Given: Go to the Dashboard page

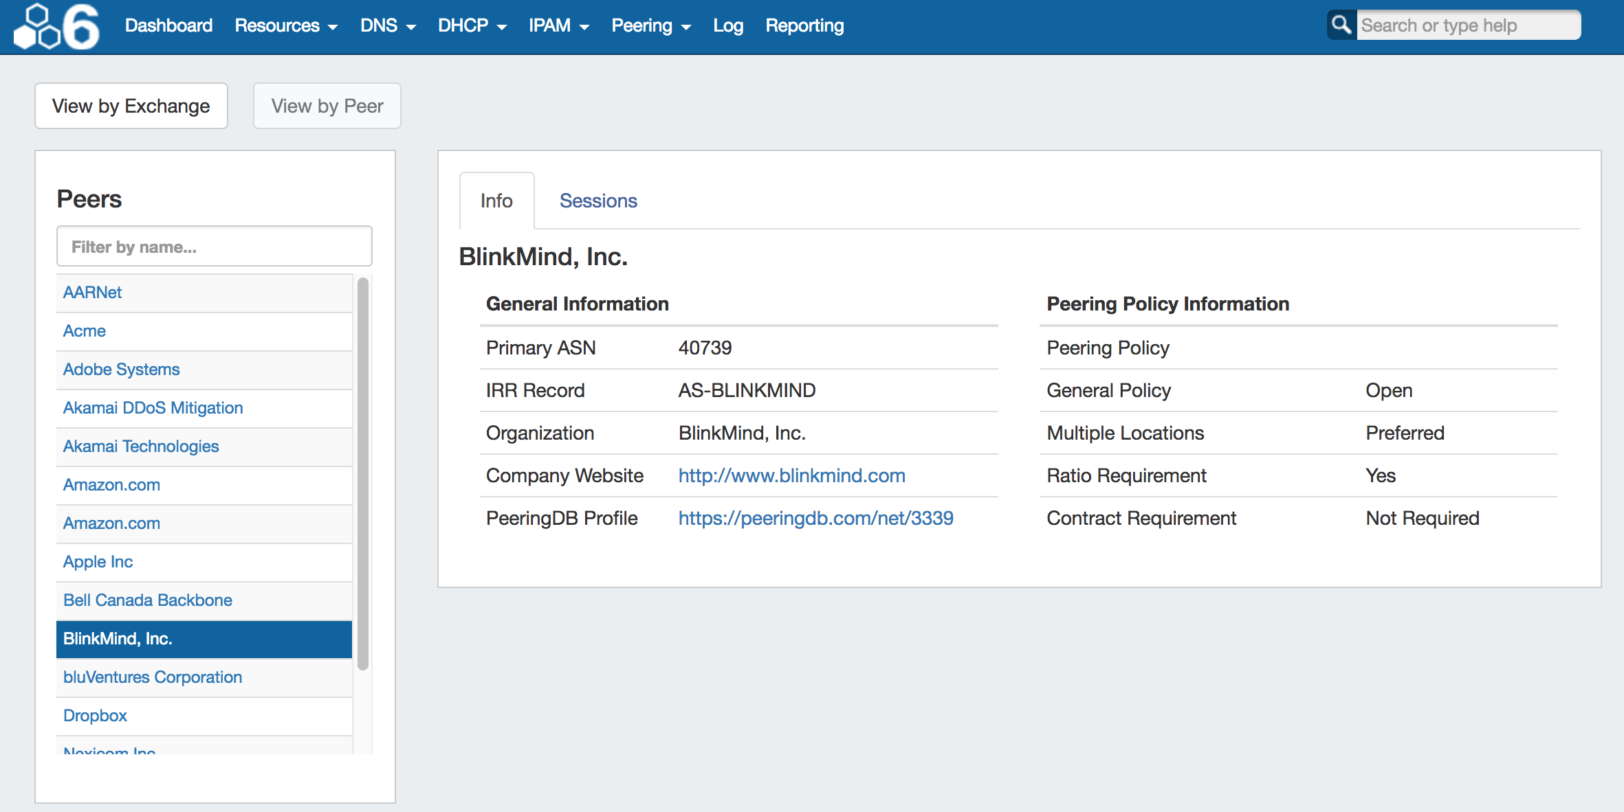Looking at the screenshot, I should (x=168, y=26).
